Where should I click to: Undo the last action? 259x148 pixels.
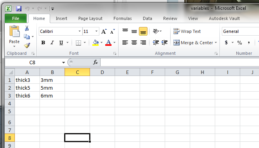pyautogui.click(x=27, y=9)
